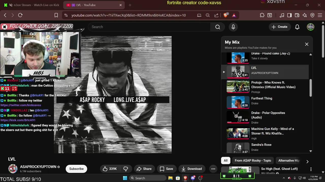Show more filter chips with right chevron
The image size is (325, 182).
(x=307, y=162)
